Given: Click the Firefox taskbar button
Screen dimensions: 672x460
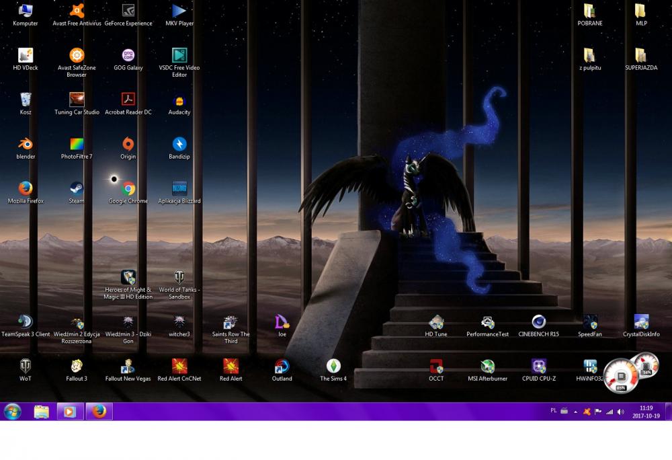Looking at the screenshot, I should coord(99,412).
